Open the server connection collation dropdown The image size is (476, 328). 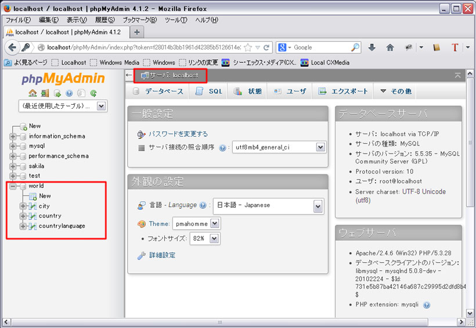[x=279, y=147]
